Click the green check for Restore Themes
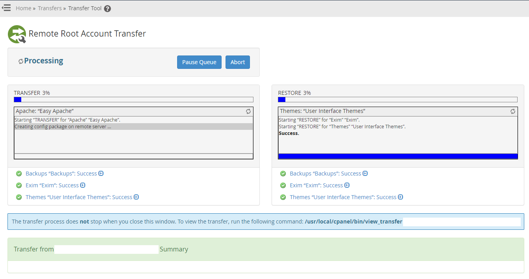 (x=283, y=197)
